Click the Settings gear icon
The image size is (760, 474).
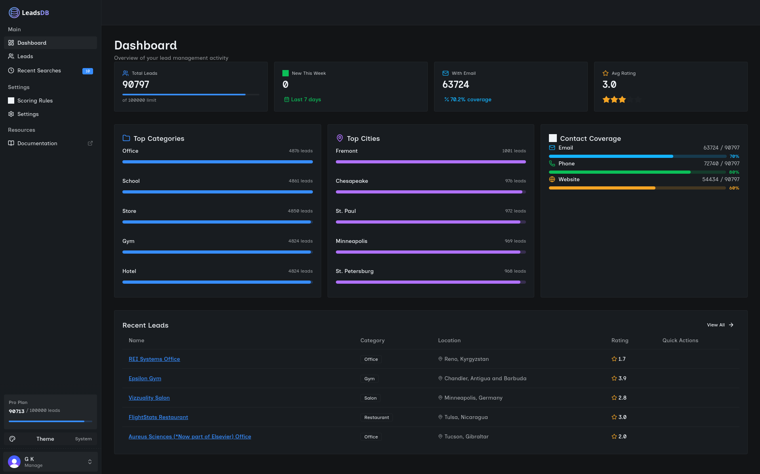tap(11, 114)
